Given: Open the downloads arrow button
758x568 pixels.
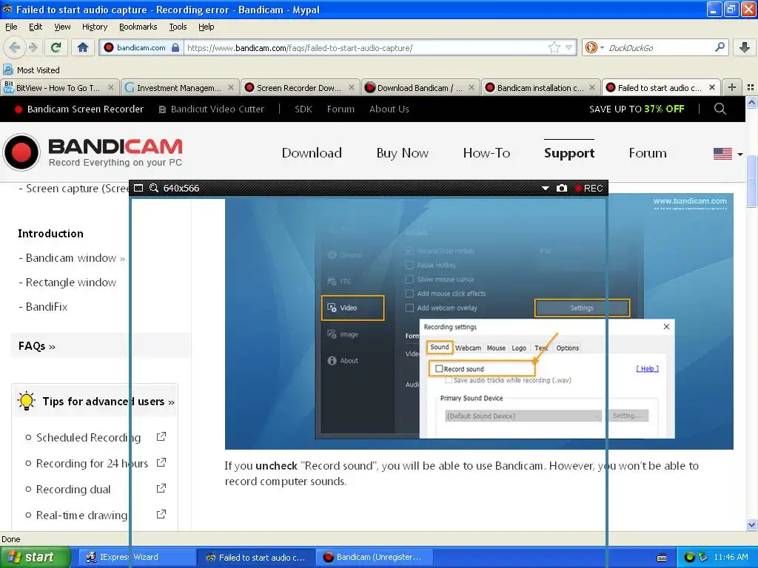Looking at the screenshot, I should 745,47.
